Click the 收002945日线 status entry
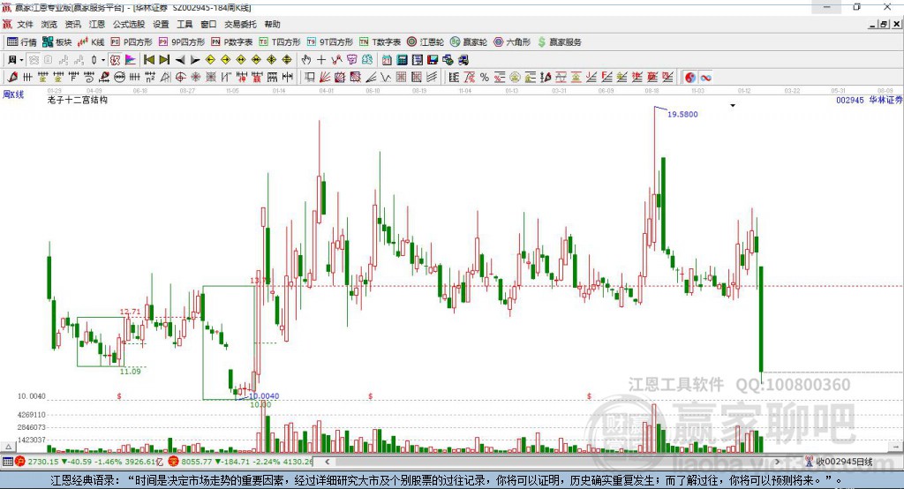The image size is (904, 489). pyautogui.click(x=839, y=462)
